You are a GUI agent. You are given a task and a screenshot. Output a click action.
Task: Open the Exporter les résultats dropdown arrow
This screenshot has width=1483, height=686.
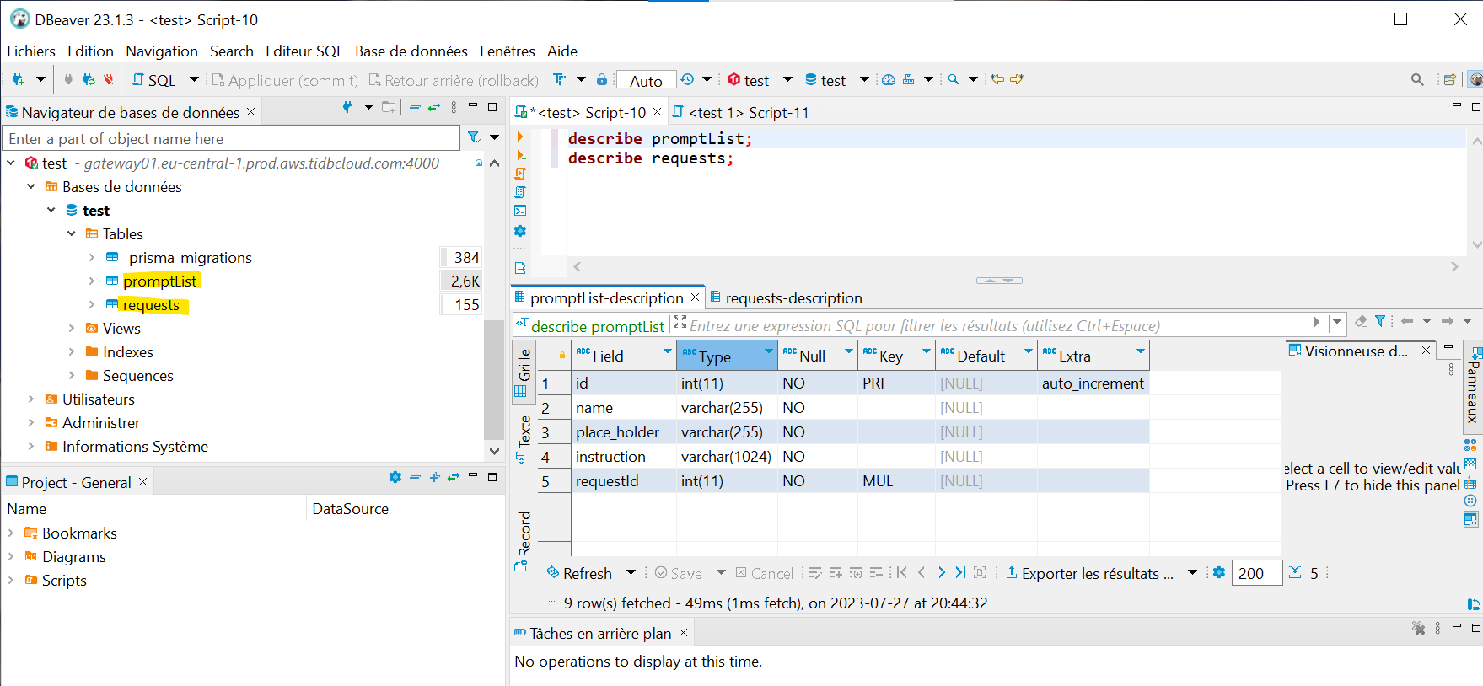click(1192, 572)
